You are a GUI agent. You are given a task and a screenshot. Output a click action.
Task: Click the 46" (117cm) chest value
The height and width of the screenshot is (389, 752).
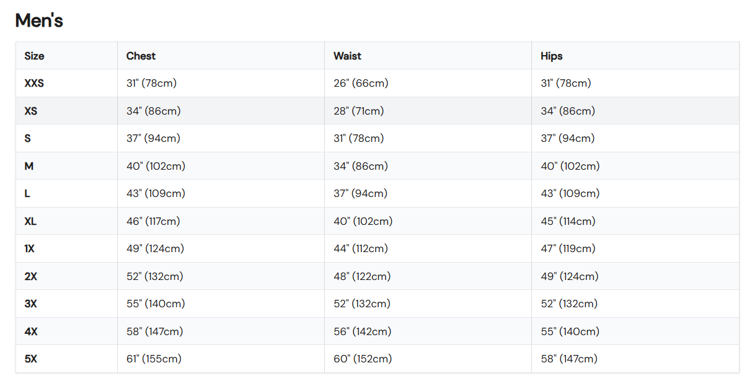(x=155, y=221)
